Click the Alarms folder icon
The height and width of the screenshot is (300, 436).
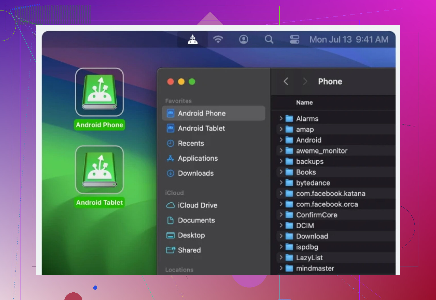click(x=289, y=119)
